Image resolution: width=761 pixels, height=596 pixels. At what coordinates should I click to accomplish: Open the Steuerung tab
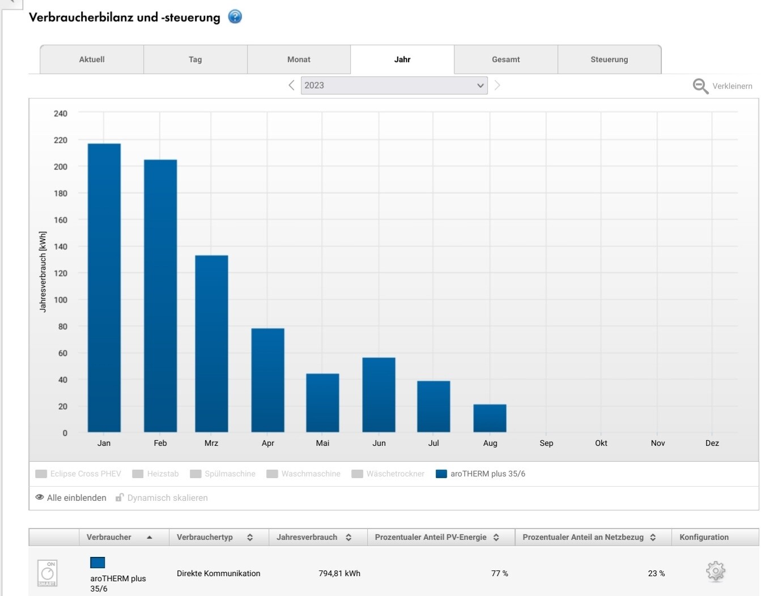[x=609, y=59]
